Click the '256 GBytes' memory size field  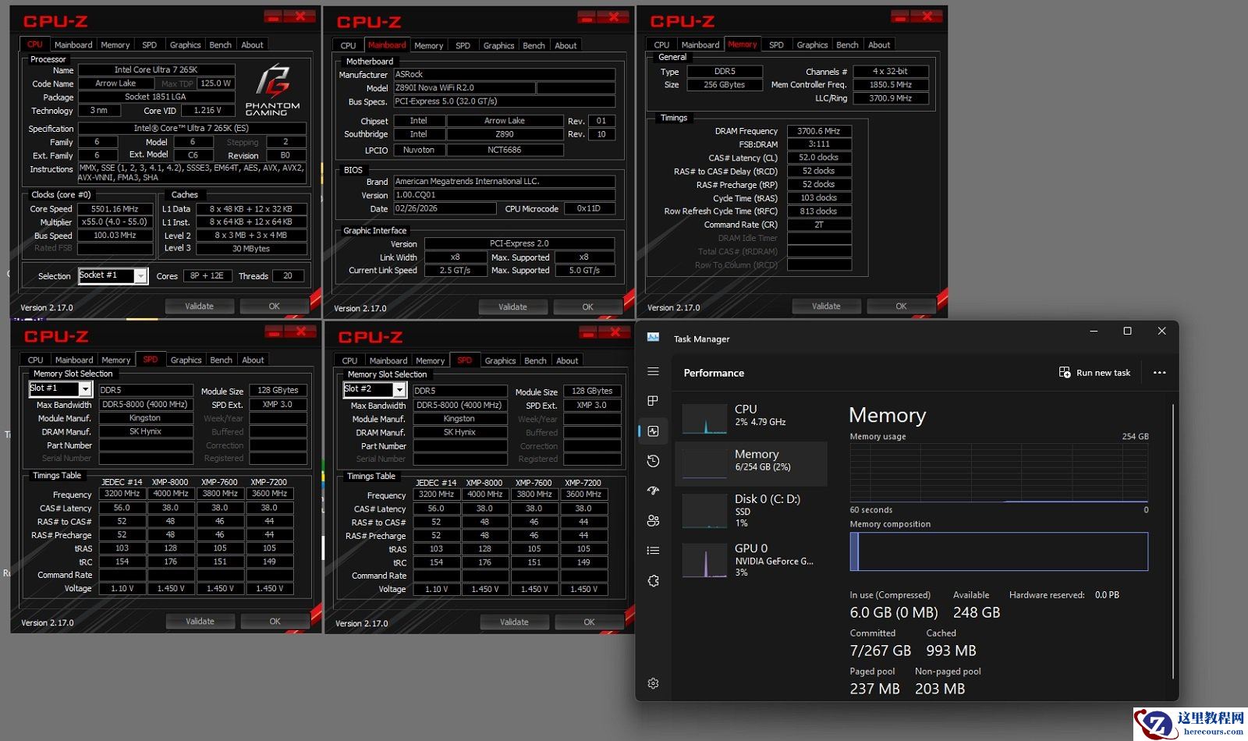point(724,85)
